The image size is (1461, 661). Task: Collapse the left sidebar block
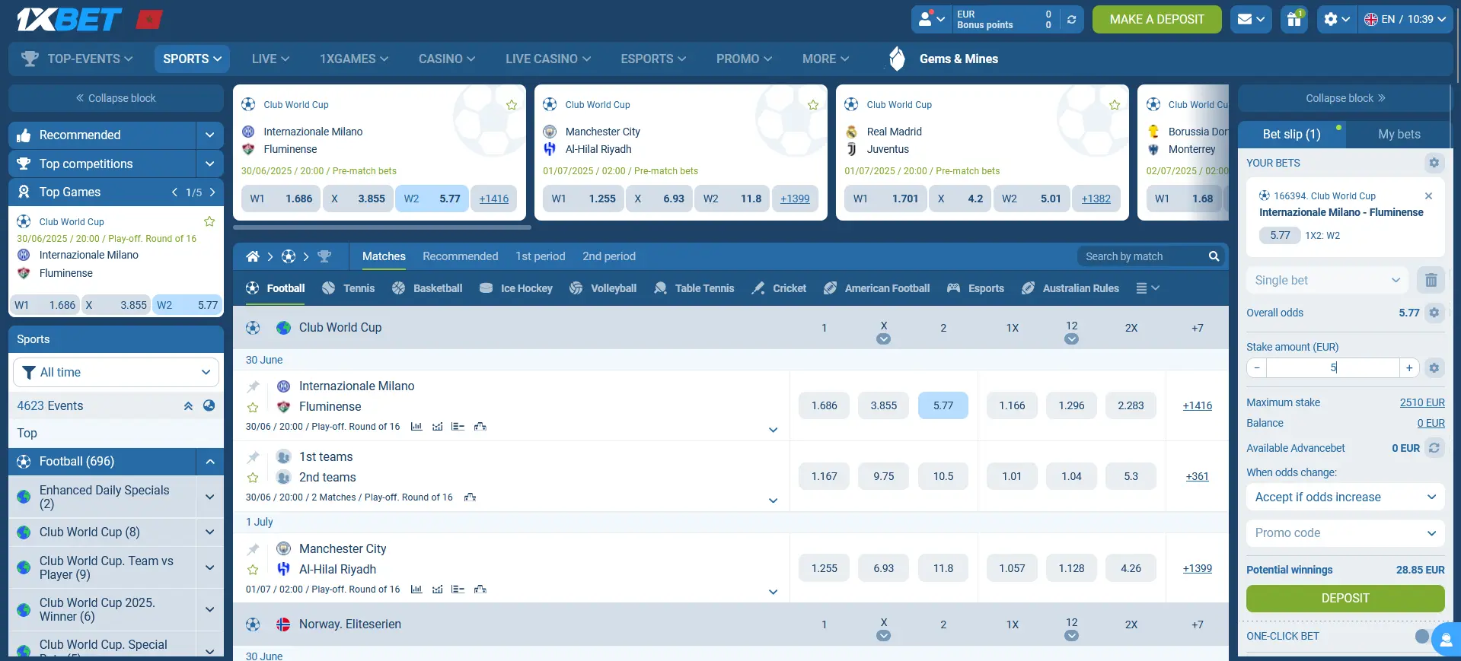(x=116, y=98)
